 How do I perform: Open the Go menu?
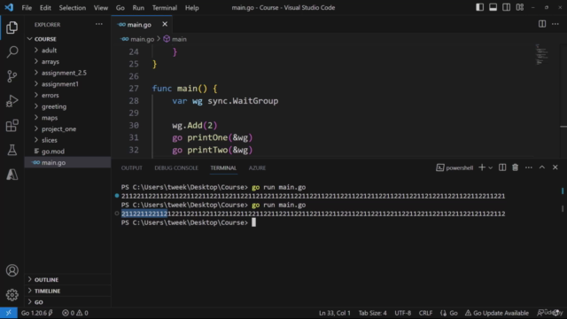pos(120,8)
